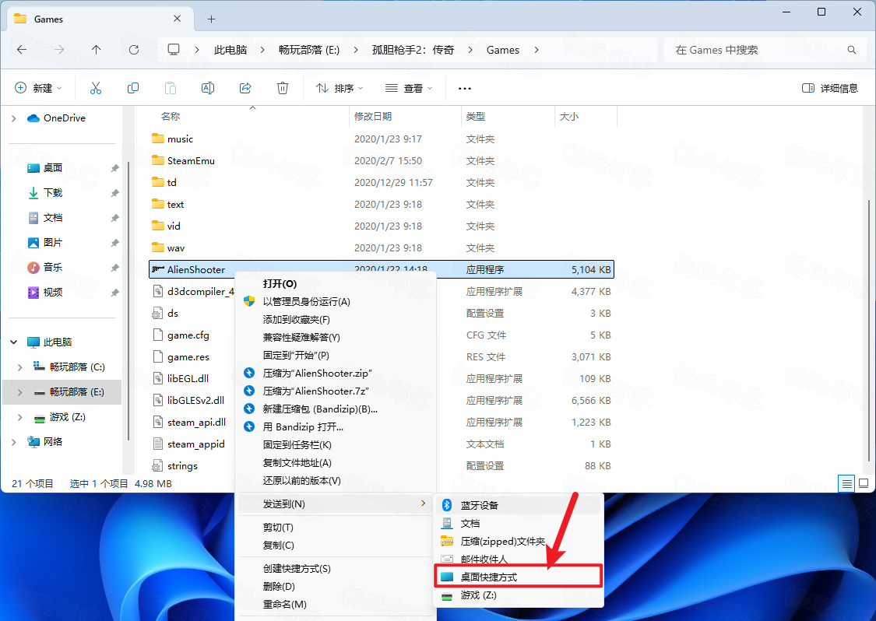Close the Games tab
The height and width of the screenshot is (621, 876).
pos(177,19)
